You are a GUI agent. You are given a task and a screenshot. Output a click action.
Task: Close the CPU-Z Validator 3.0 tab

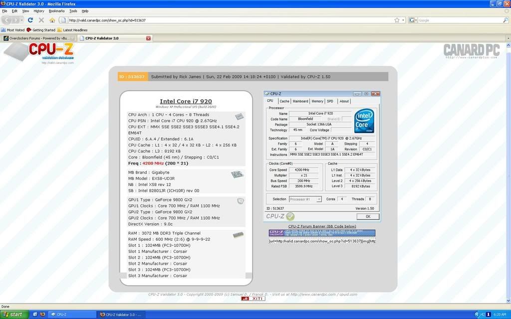click(148, 38)
